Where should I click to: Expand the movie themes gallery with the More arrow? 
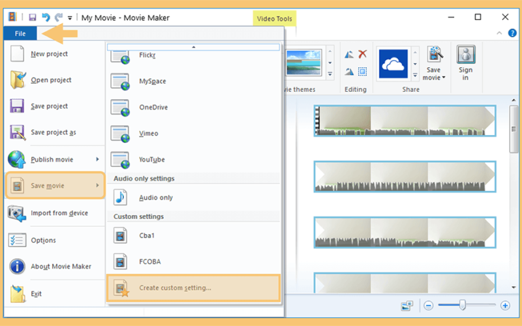[x=330, y=74]
